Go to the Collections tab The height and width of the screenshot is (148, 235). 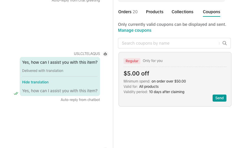(183, 12)
